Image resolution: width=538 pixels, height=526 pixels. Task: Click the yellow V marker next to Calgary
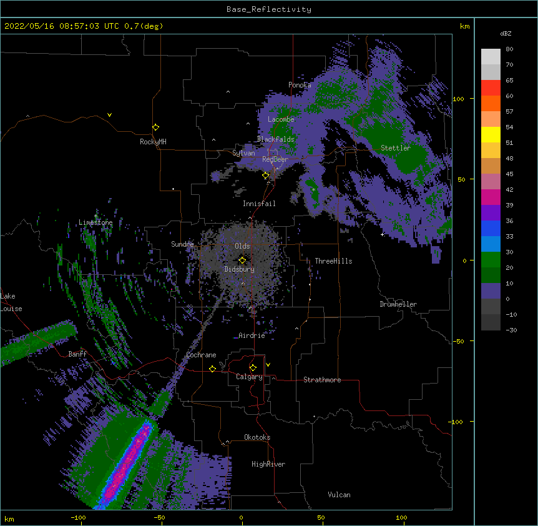coord(268,365)
